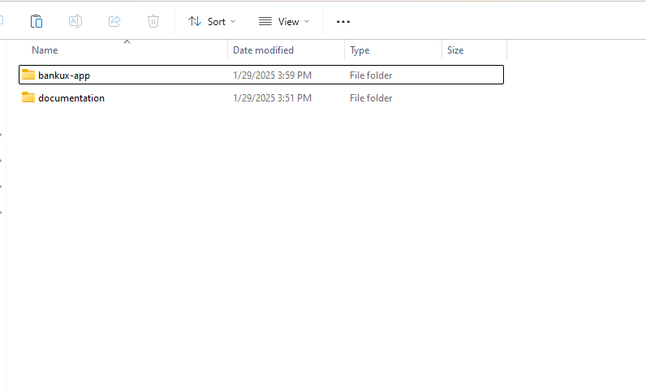Expand the View dropdown chevron
This screenshot has height=392, width=646.
[x=307, y=21]
